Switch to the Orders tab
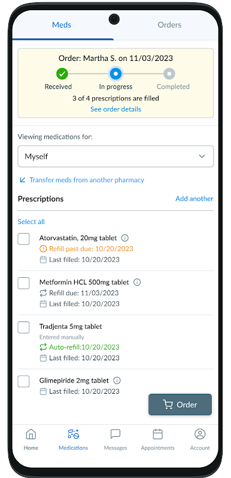 point(169,25)
